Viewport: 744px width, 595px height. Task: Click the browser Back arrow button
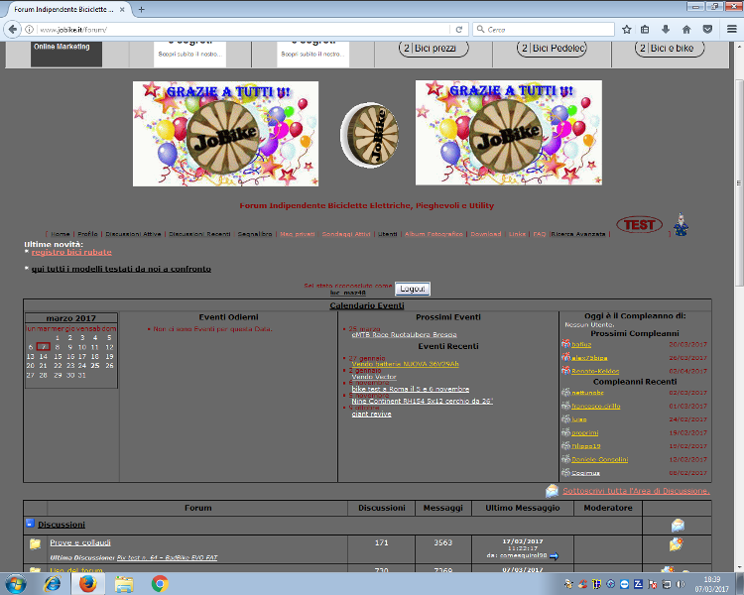[13, 30]
